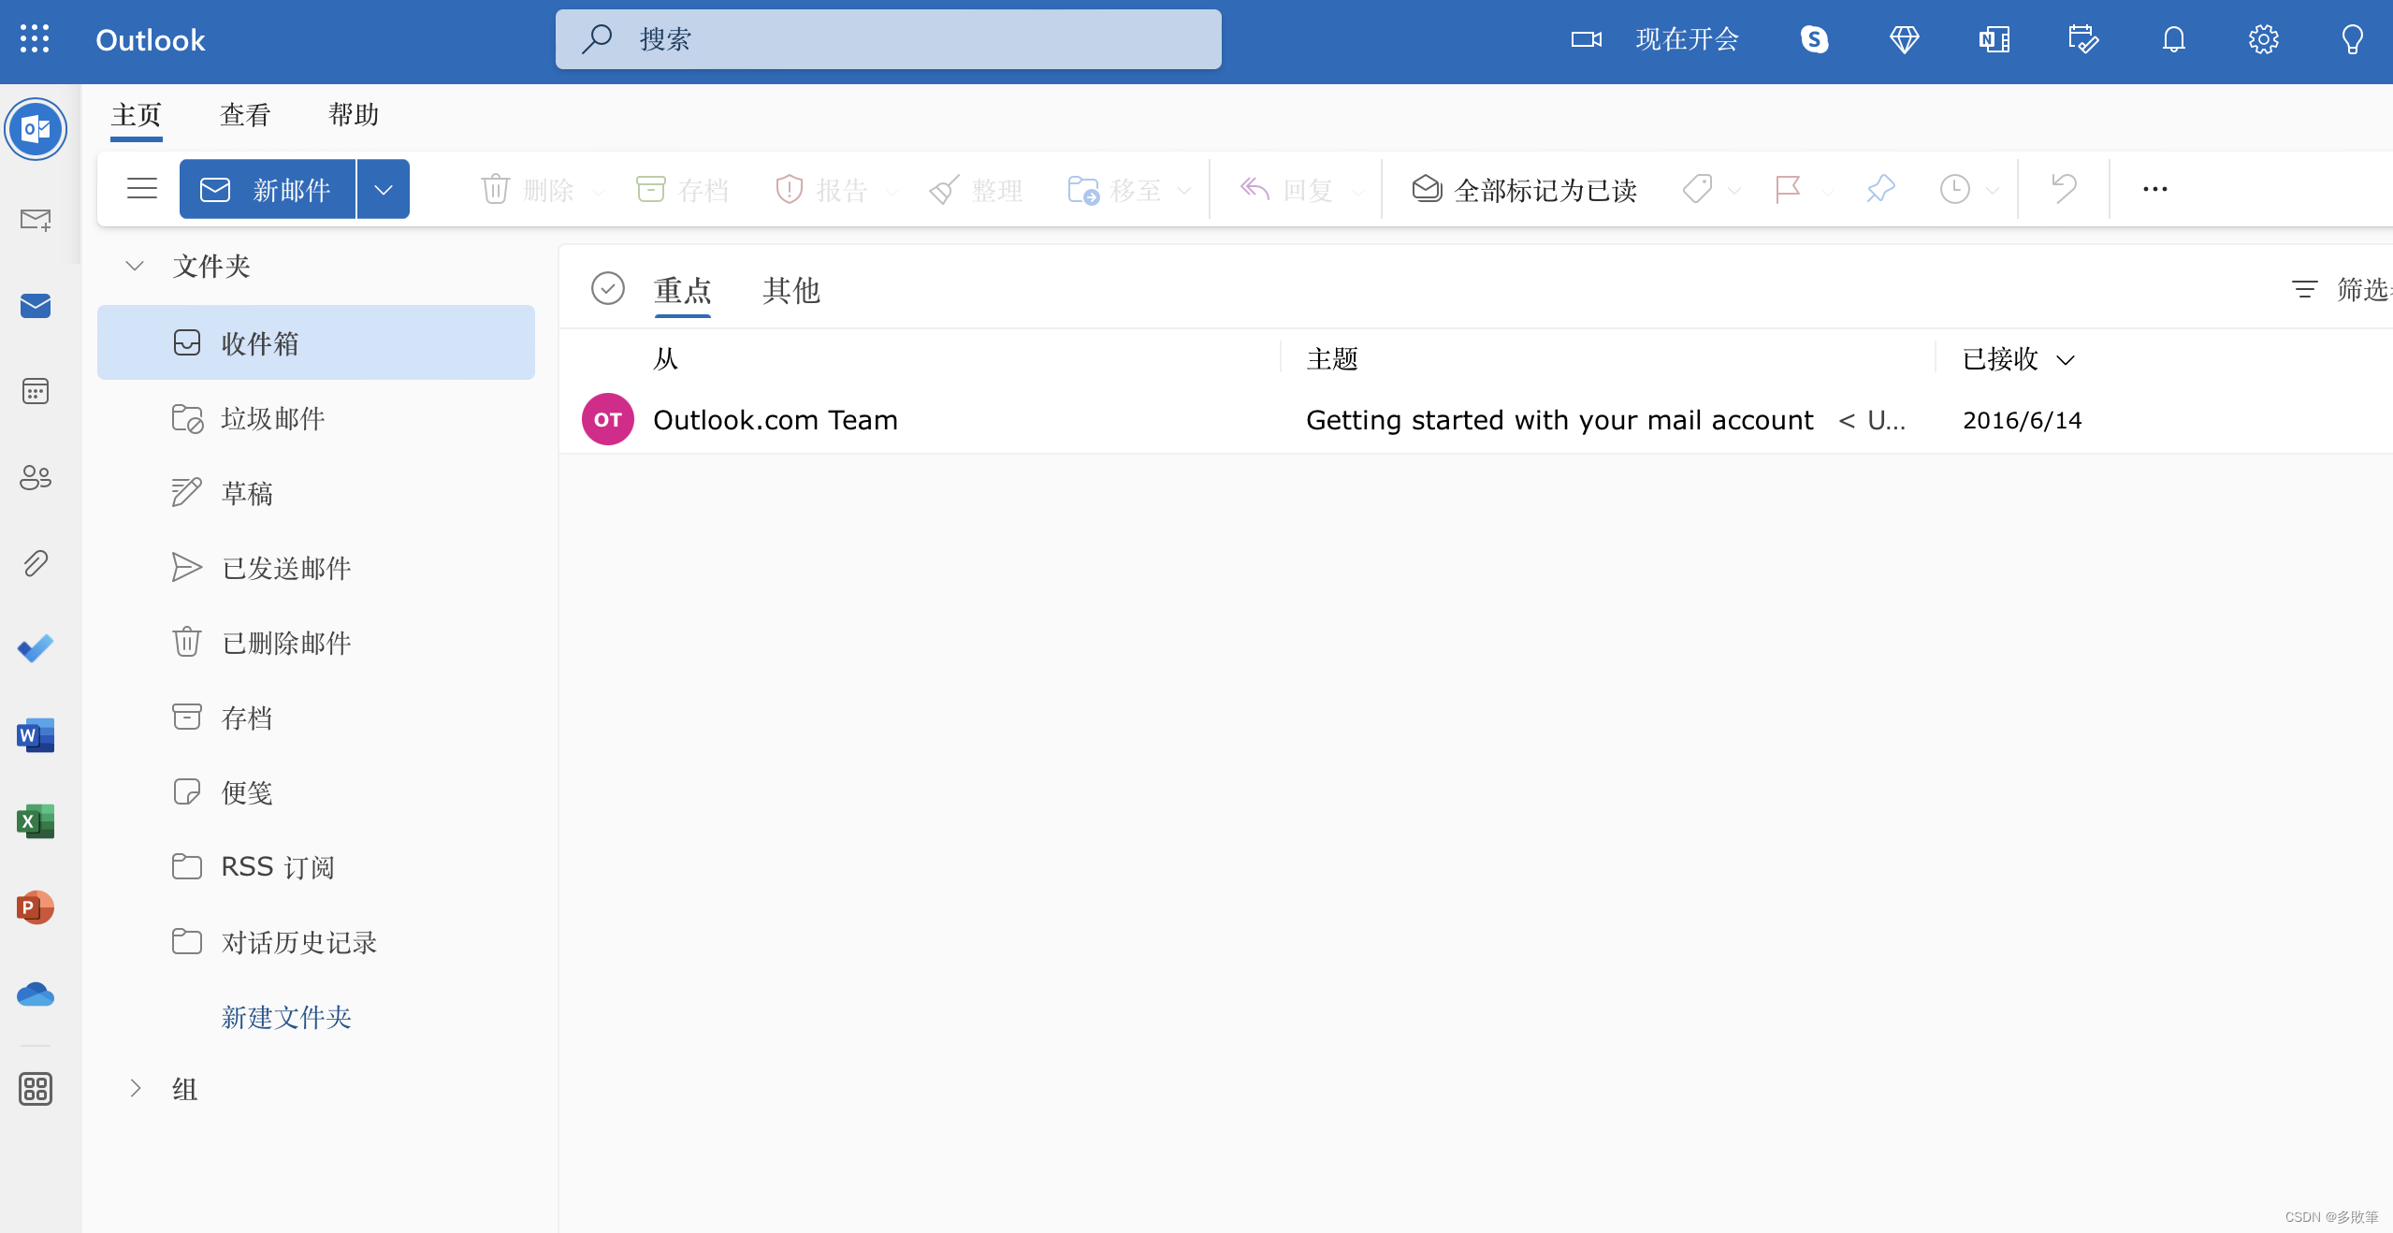
Task: Open the Skype icon in header
Action: tap(1814, 39)
